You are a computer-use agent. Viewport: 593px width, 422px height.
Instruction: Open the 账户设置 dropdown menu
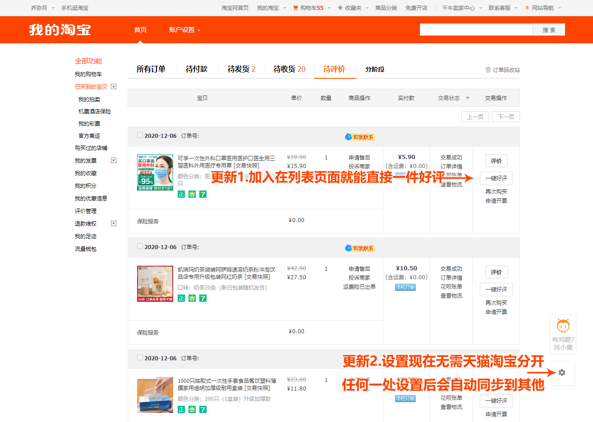[x=184, y=30]
